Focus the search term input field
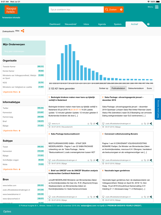161x215 pixels. [x=76, y=10]
